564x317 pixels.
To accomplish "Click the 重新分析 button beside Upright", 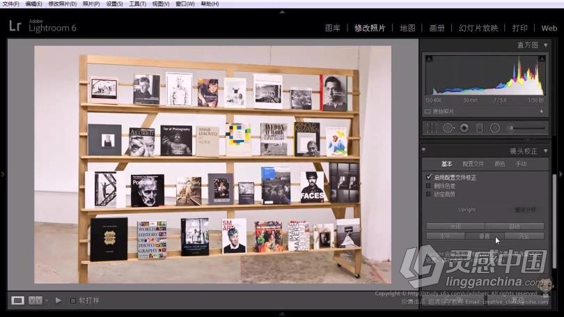I will [x=525, y=210].
